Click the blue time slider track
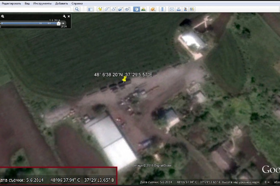This screenshot has height=186, width=280. [29, 23]
